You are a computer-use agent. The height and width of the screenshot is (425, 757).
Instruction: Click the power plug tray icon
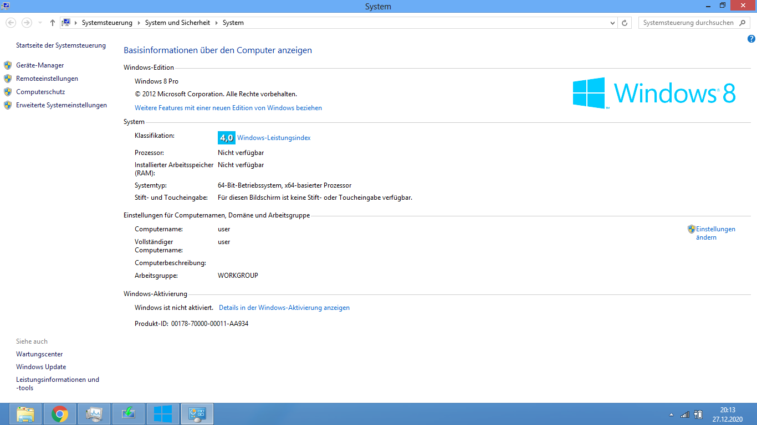699,414
